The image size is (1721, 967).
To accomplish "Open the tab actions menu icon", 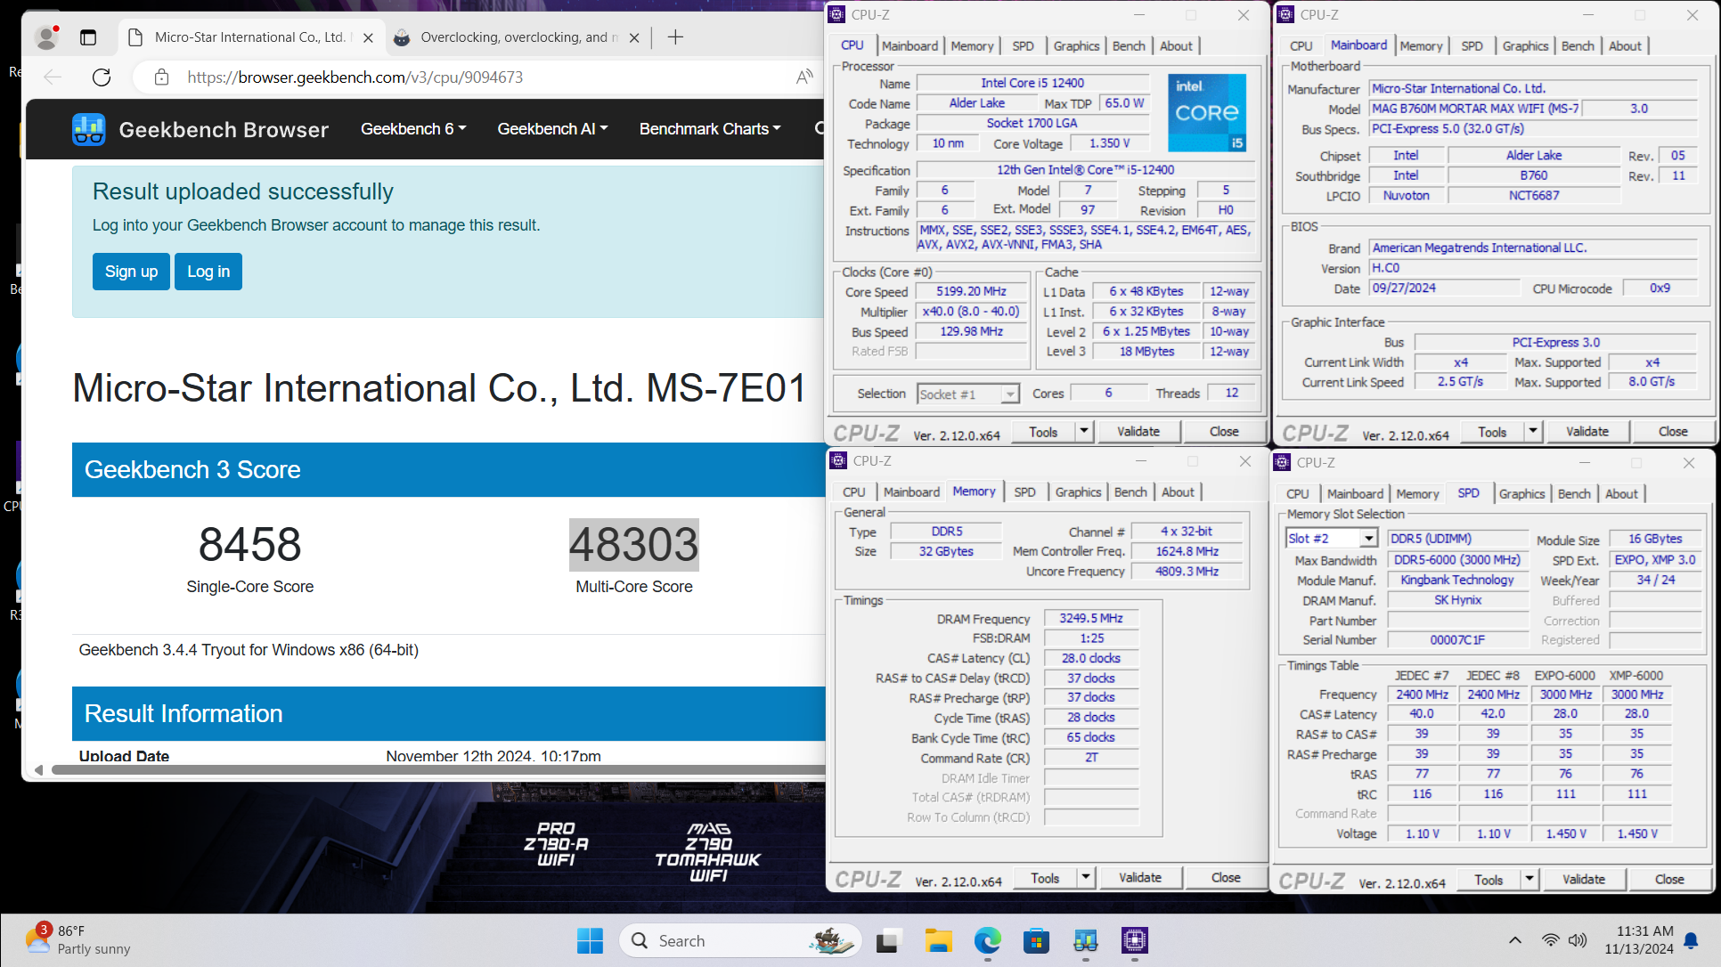I will click(x=88, y=37).
